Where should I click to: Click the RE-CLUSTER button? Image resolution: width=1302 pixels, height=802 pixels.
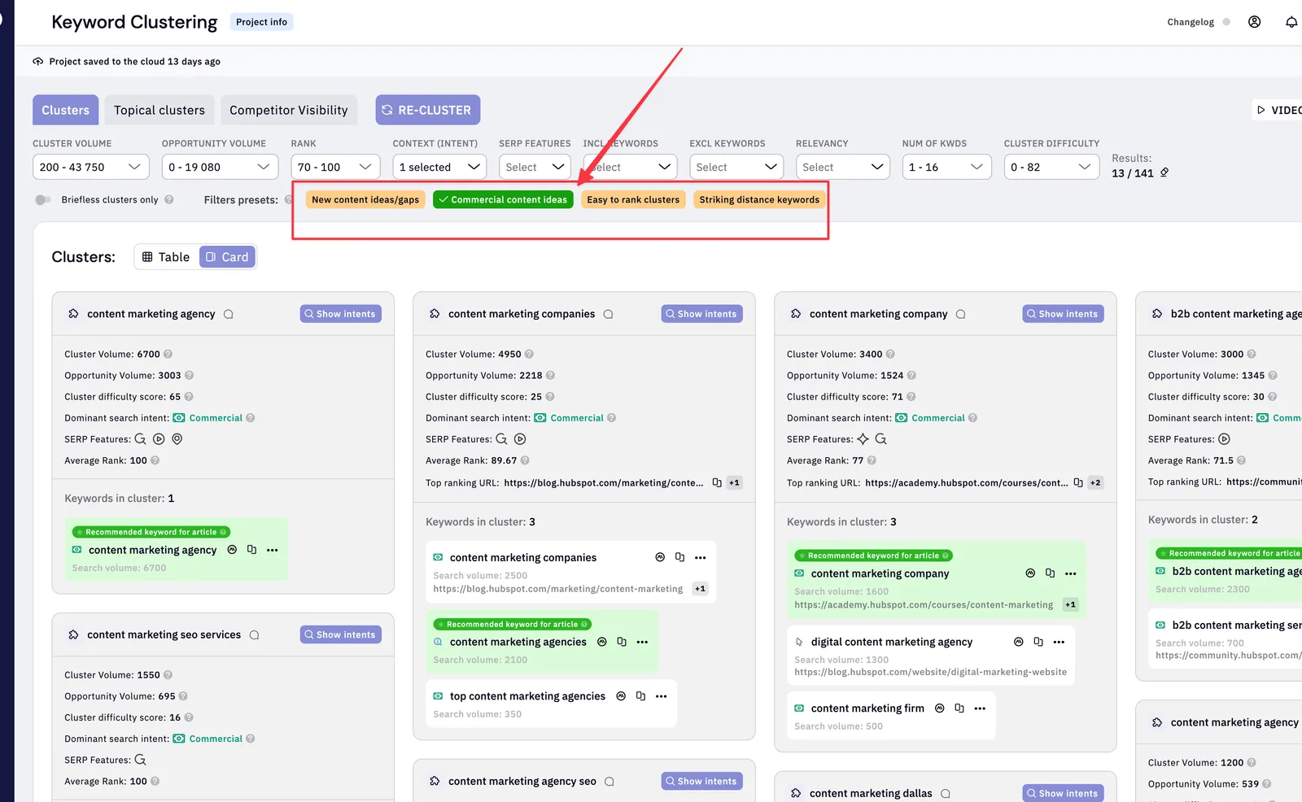pos(427,110)
